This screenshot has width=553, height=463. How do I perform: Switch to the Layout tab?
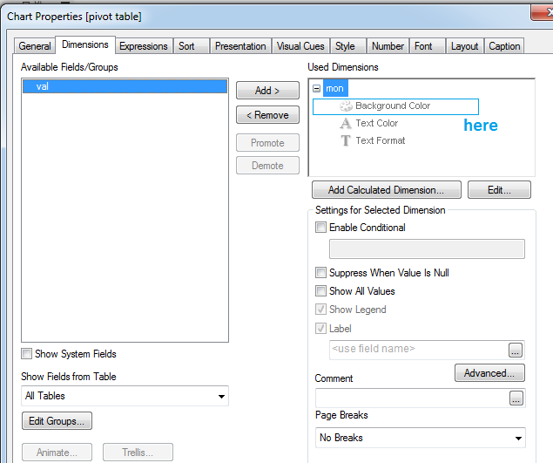click(464, 46)
